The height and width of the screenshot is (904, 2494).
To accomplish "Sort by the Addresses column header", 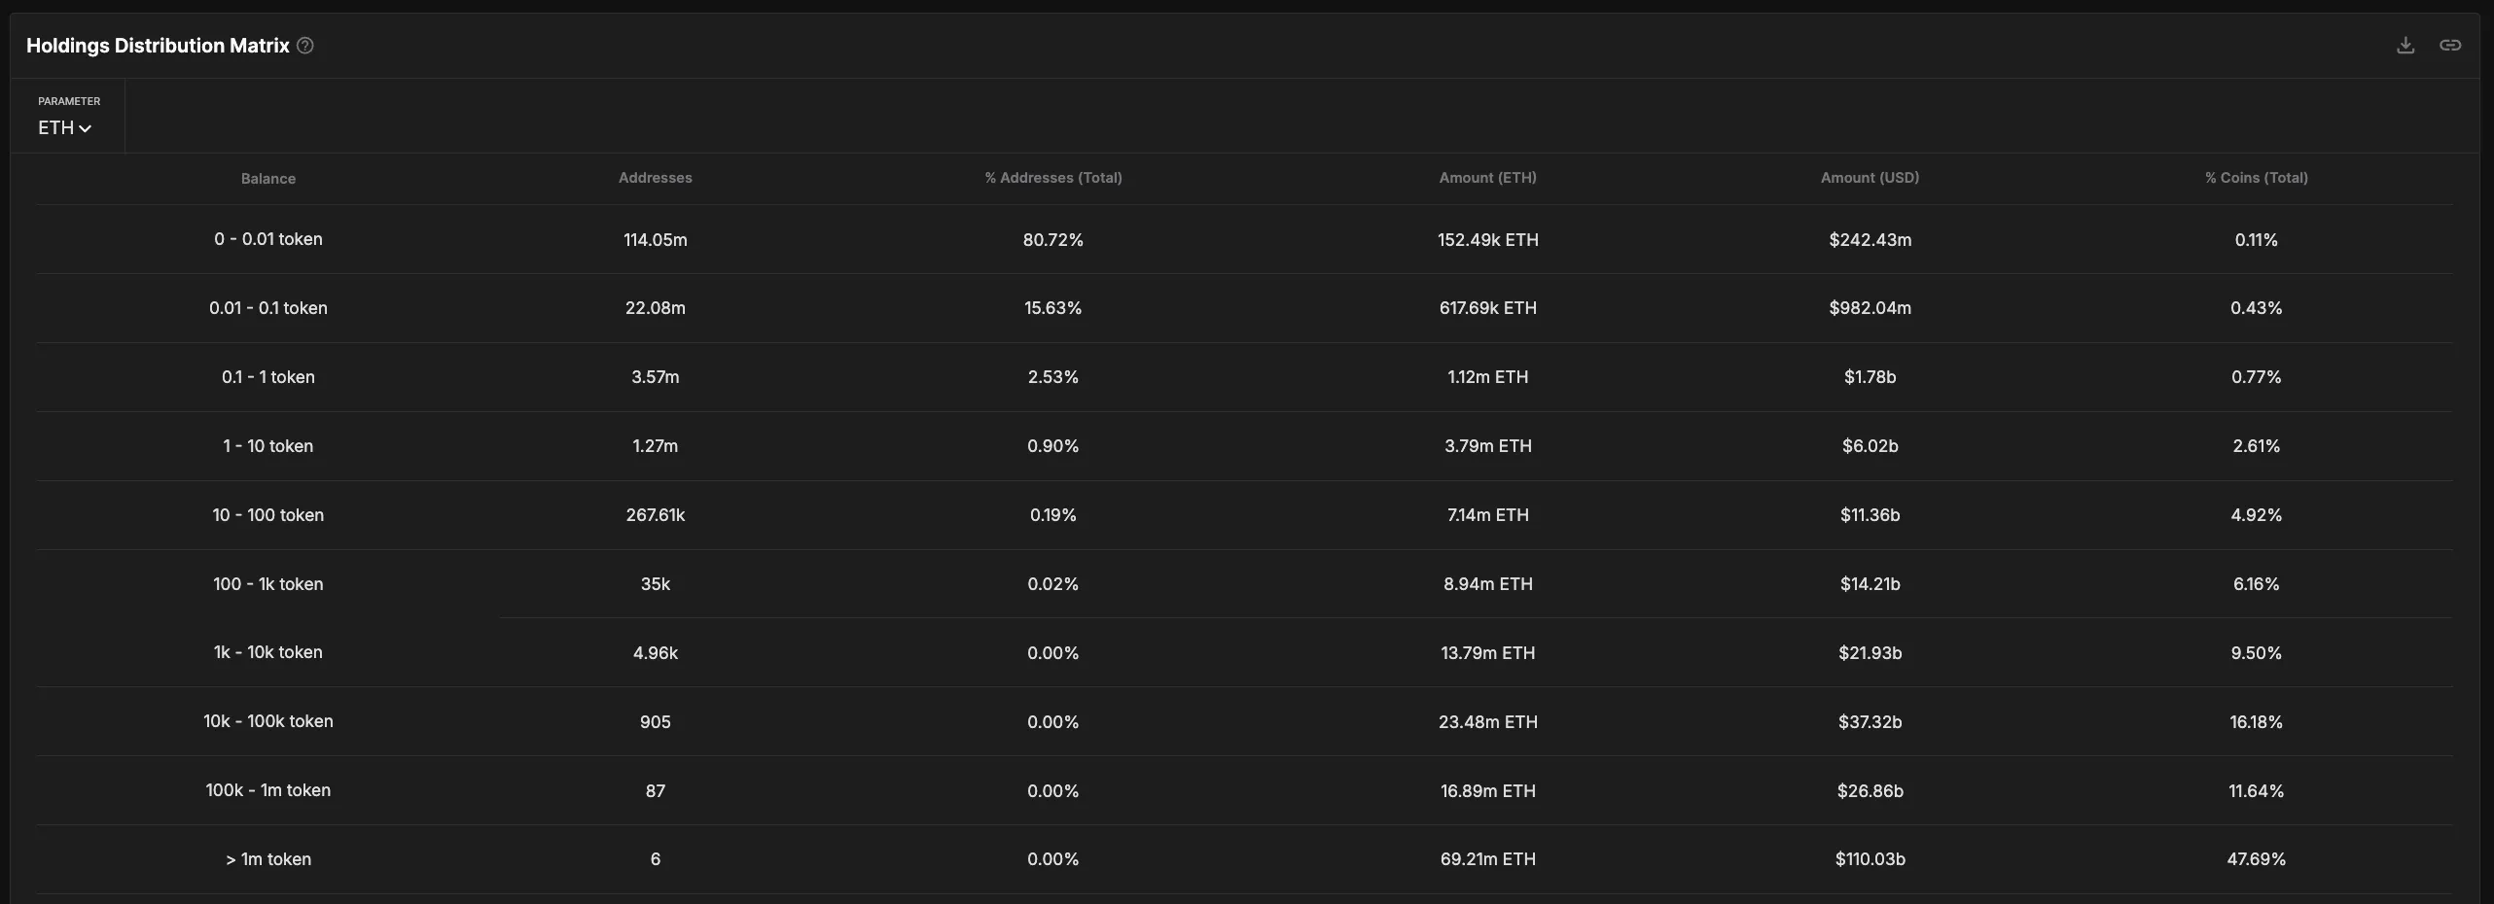I will 656,178.
